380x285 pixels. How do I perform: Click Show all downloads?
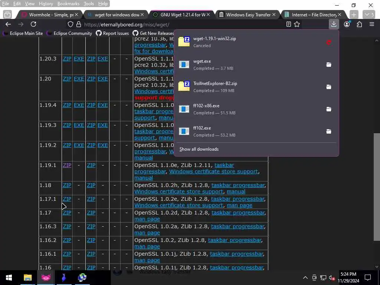[199, 149]
